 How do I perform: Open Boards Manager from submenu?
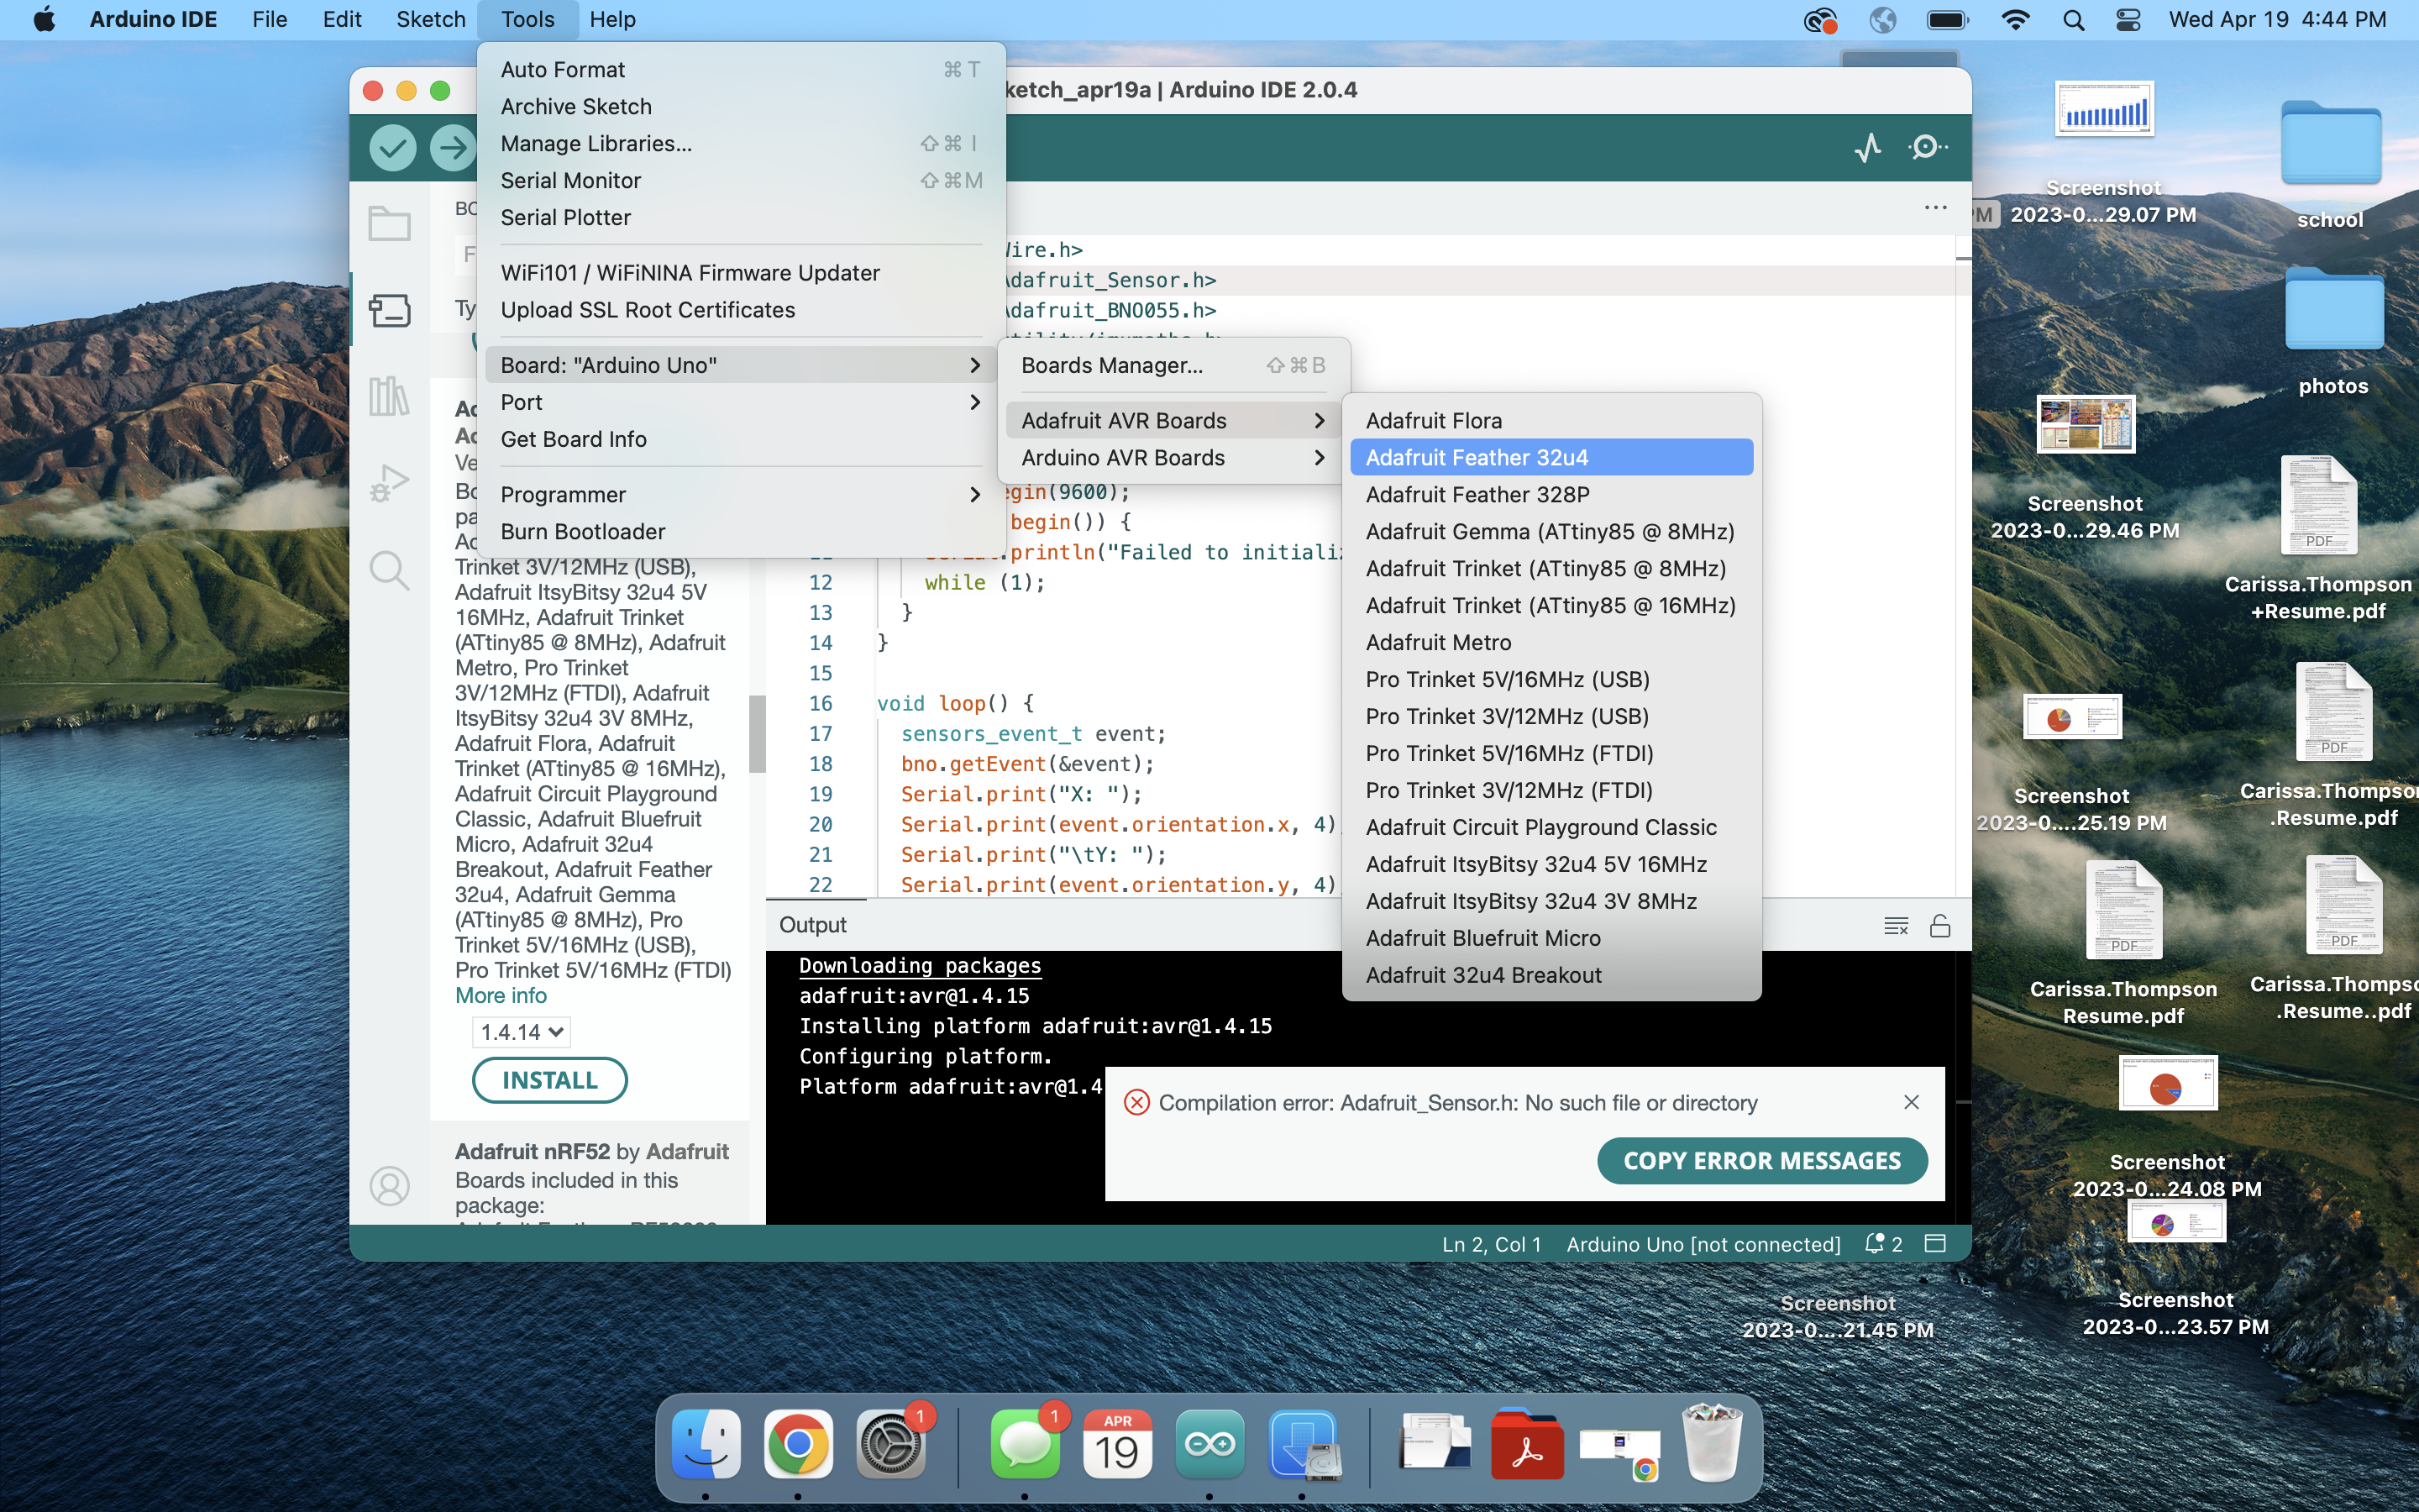point(1111,364)
